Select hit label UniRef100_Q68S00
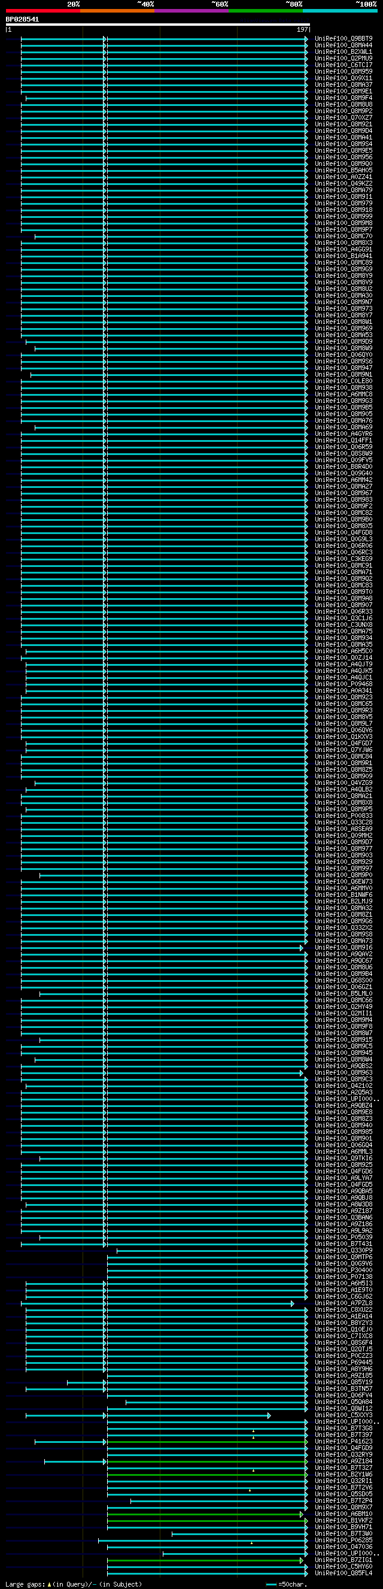The height and width of the screenshot is (1589, 383). (344, 981)
